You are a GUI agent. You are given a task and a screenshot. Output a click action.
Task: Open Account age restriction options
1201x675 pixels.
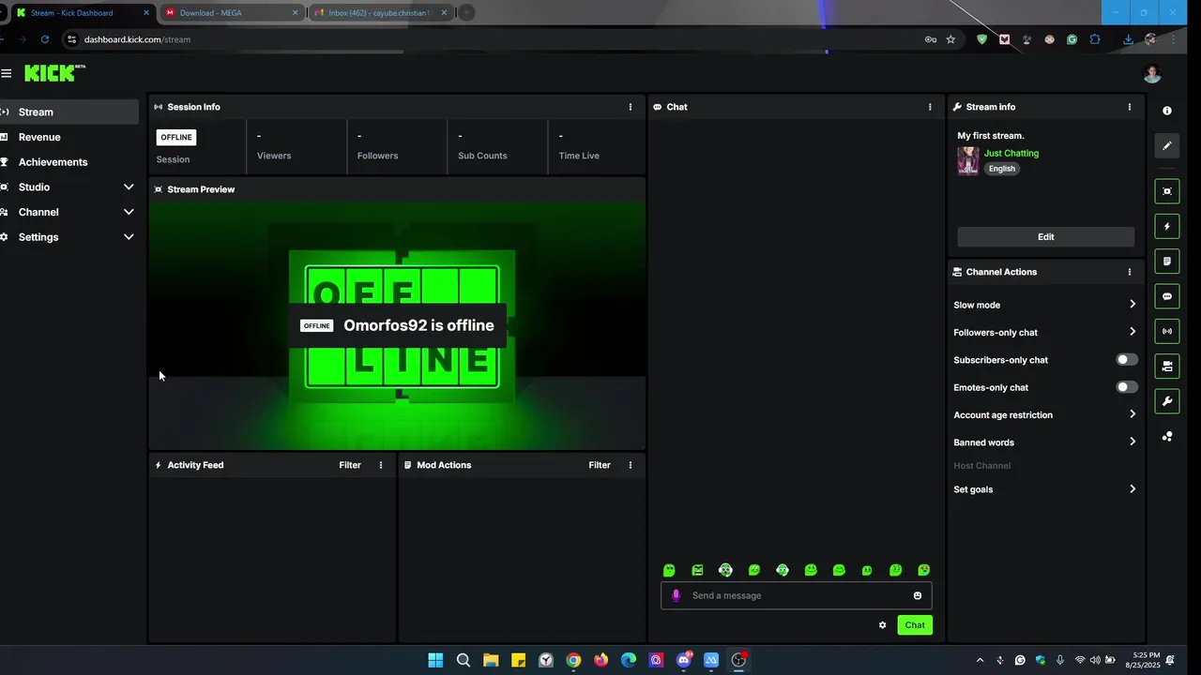[1045, 414]
